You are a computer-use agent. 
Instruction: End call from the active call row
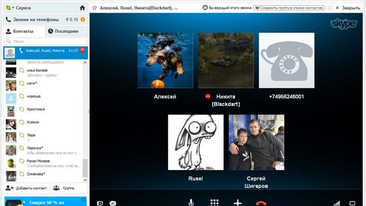coord(82,50)
